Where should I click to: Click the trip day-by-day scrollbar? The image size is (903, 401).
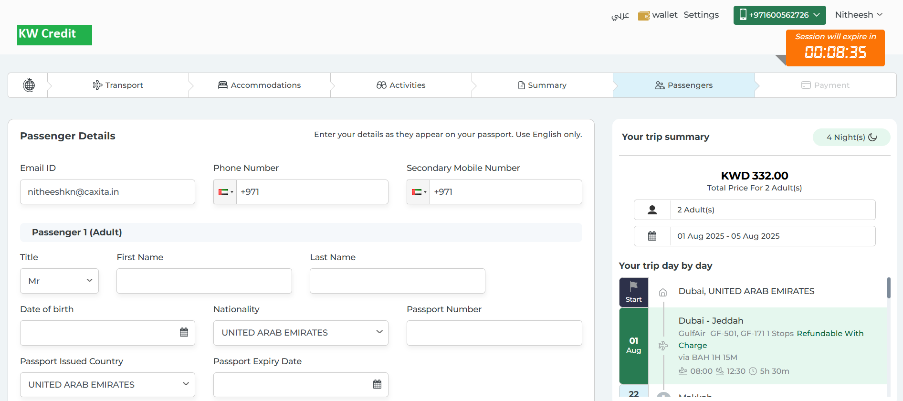[x=889, y=288]
